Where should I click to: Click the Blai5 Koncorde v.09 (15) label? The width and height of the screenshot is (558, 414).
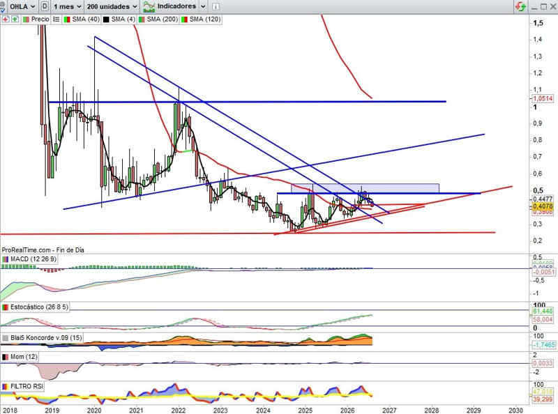[46, 337]
